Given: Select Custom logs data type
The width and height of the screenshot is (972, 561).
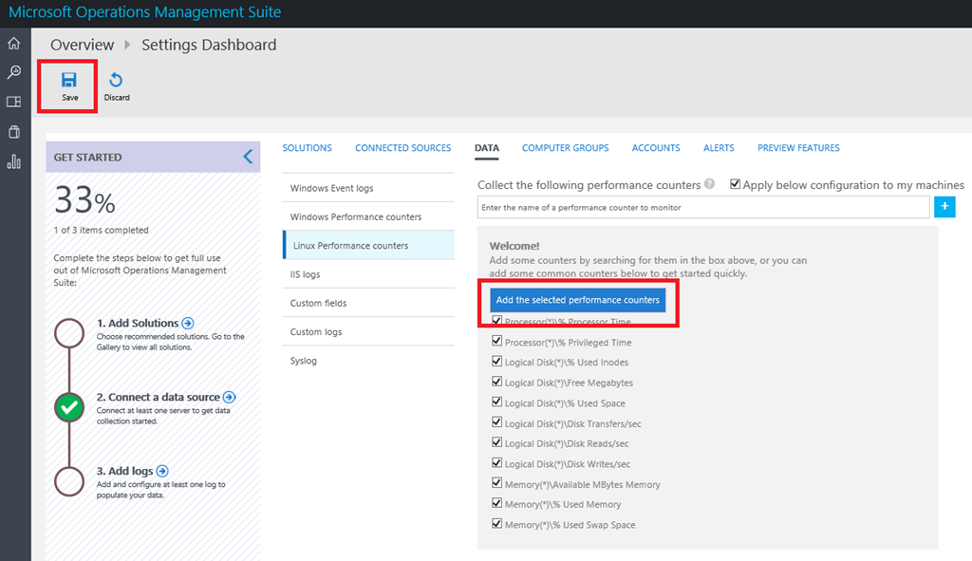Looking at the screenshot, I should click(x=368, y=331).
